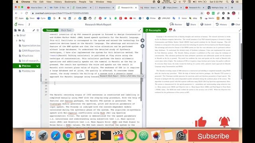Switch editor to Source mode

pos(50,30)
